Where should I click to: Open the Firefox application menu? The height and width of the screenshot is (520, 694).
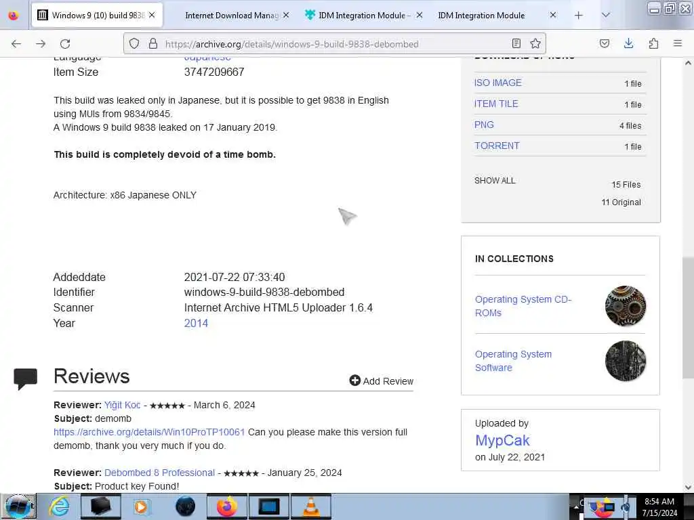coord(678,43)
